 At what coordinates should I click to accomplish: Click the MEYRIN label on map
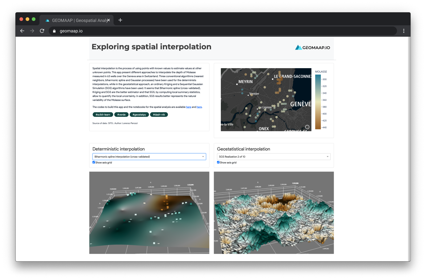[246, 82]
